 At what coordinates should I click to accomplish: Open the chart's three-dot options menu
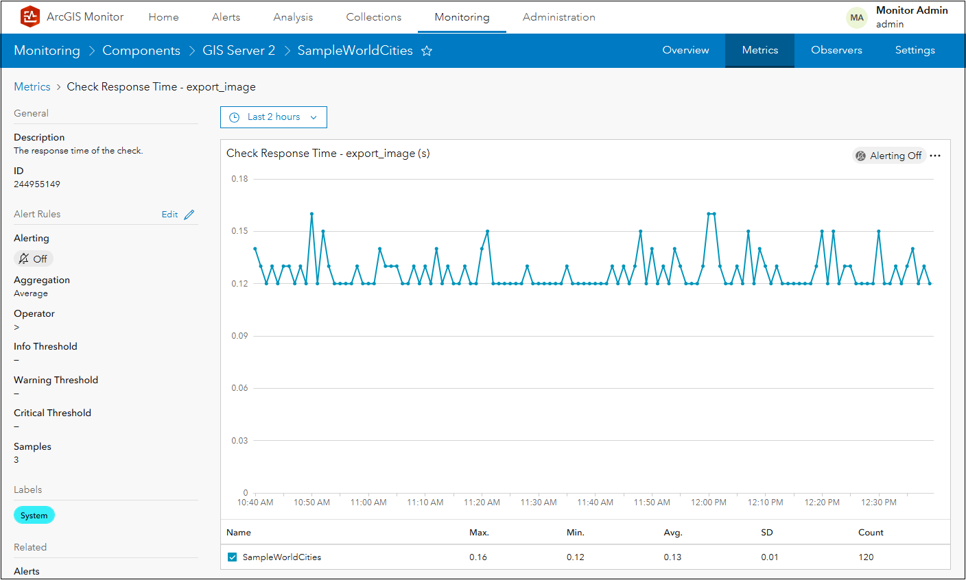(935, 156)
